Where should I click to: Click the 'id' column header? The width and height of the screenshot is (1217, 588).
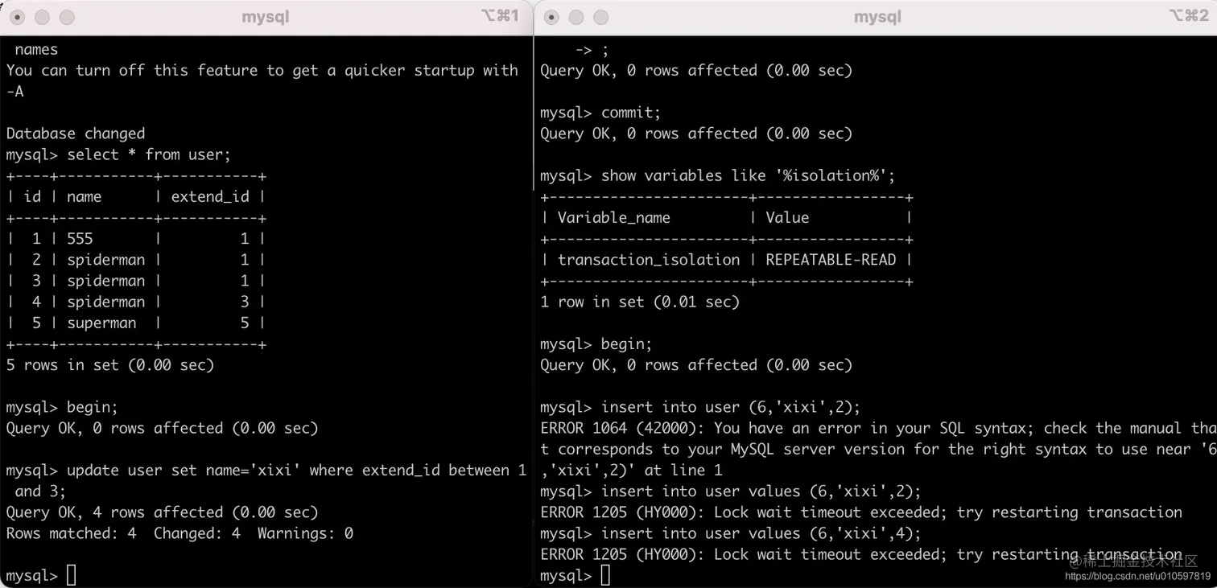click(32, 196)
